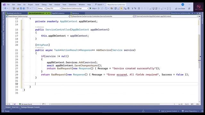
Task: Click the browser link monitor icon
Action: (x=153, y=9)
